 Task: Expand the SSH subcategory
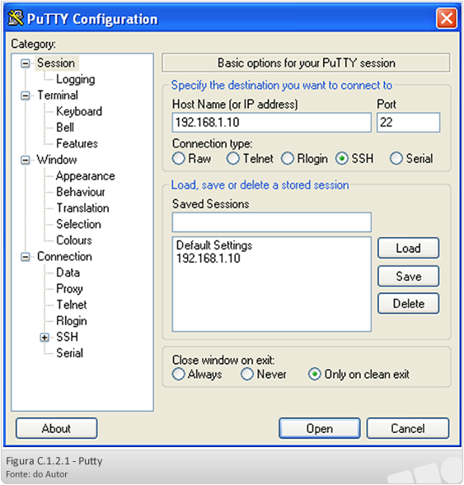[45, 338]
